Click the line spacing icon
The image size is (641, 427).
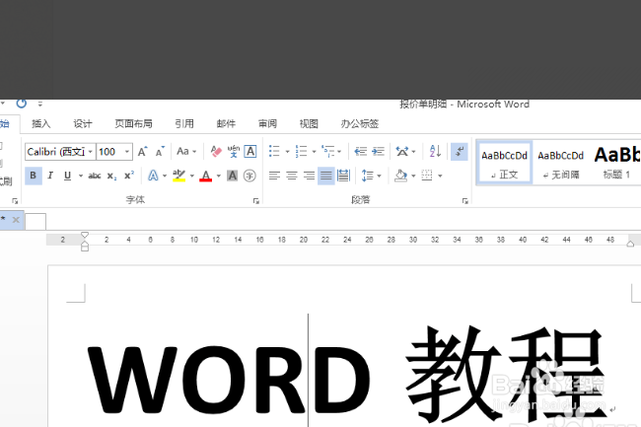[x=368, y=176]
